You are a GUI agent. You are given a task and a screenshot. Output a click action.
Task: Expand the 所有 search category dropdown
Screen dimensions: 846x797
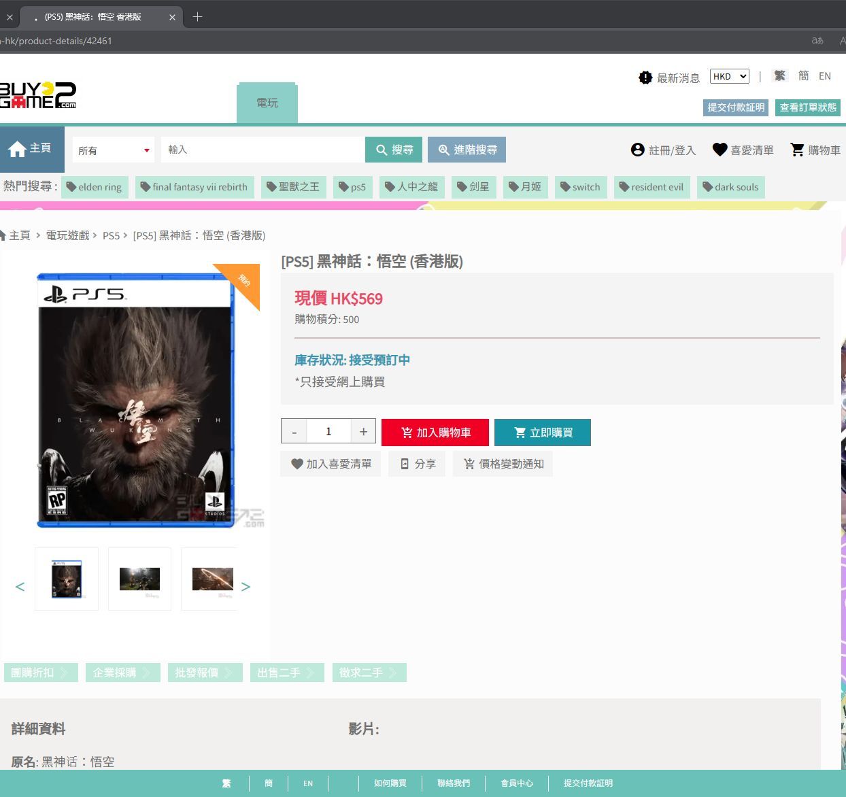(113, 150)
